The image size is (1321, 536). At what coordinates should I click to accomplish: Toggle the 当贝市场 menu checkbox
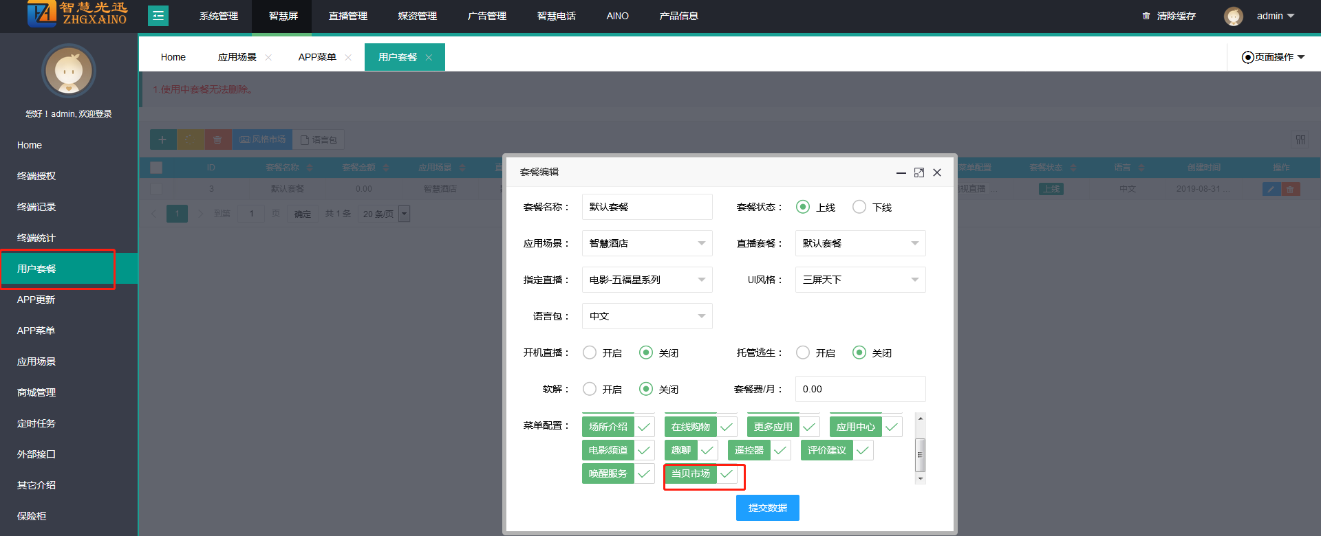coord(727,473)
